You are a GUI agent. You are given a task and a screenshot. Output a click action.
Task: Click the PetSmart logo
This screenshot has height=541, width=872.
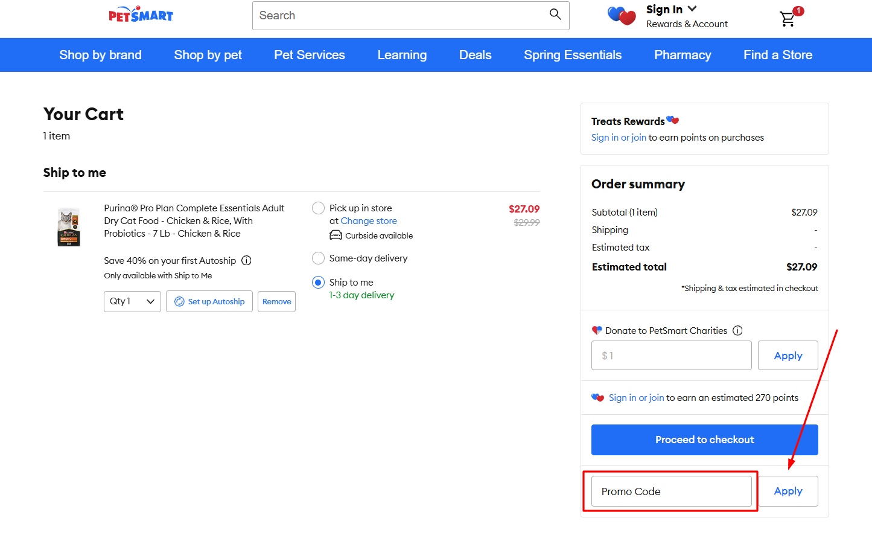coord(141,13)
